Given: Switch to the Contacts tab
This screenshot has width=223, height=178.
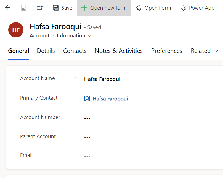Looking at the screenshot, I should 75,51.
